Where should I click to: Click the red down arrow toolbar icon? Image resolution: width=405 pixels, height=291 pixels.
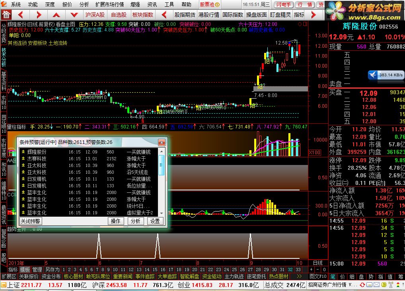coord(74,15)
